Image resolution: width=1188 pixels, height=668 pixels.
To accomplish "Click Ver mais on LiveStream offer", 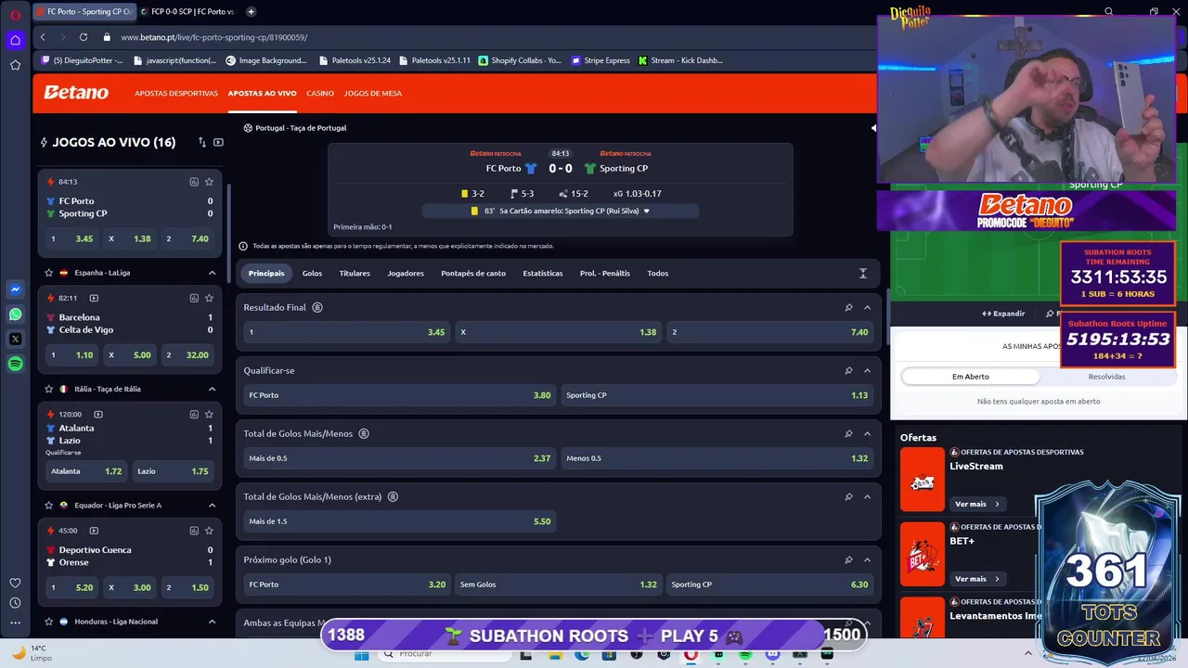I will pos(977,504).
